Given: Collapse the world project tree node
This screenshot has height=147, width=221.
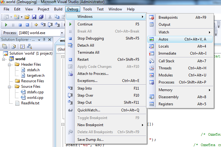Looking at the screenshot, I should tap(3, 59).
